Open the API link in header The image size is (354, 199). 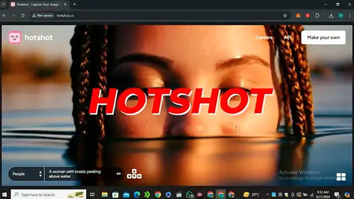(288, 38)
